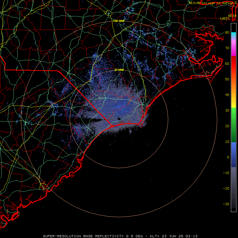Click the 0 value on the dBZ scale
238x238 pixels.
228,157
